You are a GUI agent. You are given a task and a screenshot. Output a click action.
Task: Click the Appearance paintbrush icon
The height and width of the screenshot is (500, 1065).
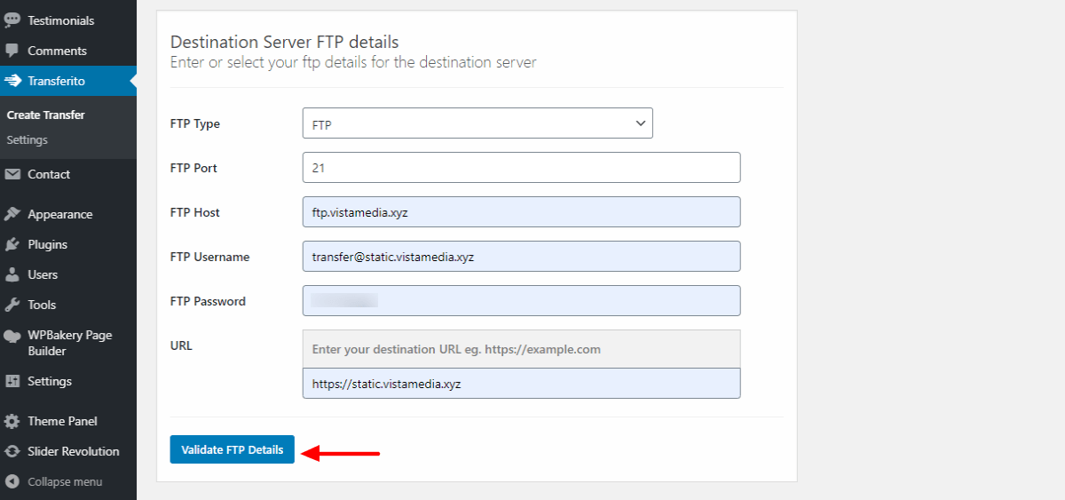click(12, 214)
